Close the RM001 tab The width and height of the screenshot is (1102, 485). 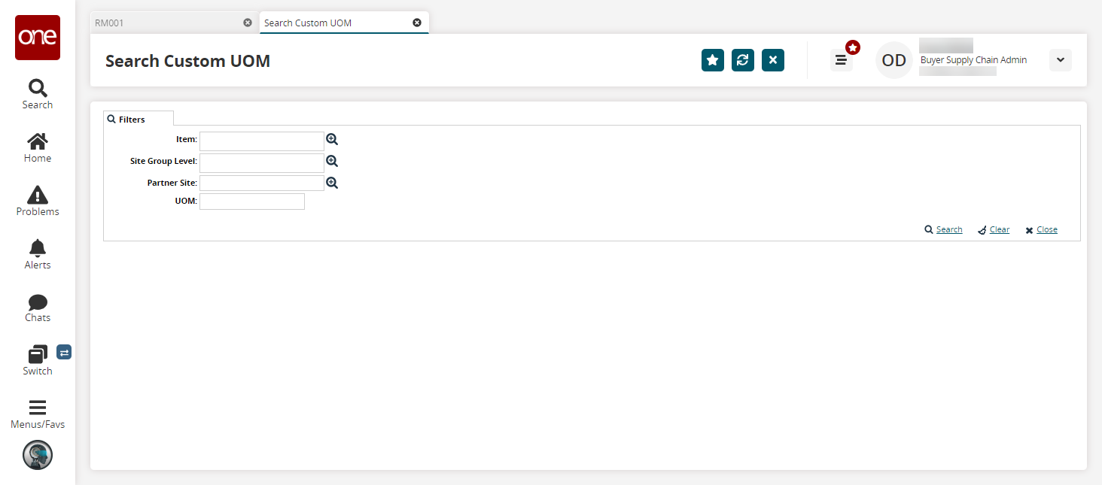(248, 23)
